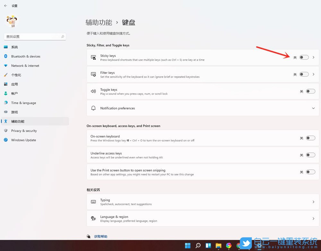The width and height of the screenshot is (321, 251).
Task: Open Language & region settings chevron
Action: [x=313, y=219]
